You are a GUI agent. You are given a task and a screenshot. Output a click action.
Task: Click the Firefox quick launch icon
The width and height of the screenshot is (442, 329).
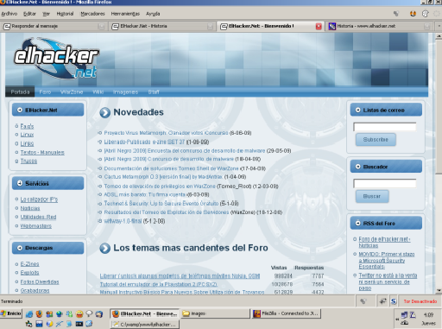(x=39, y=314)
